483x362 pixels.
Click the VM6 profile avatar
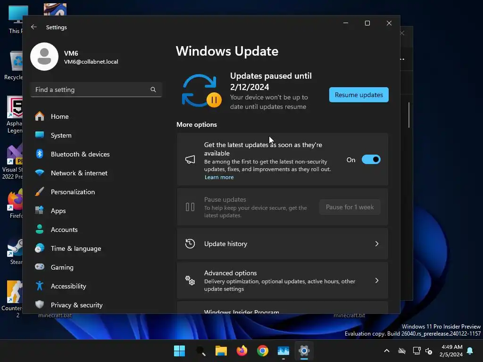click(x=44, y=57)
